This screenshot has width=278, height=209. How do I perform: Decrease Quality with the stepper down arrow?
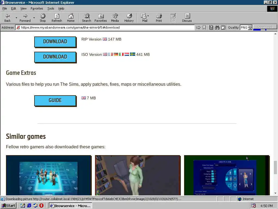coord(250,29)
